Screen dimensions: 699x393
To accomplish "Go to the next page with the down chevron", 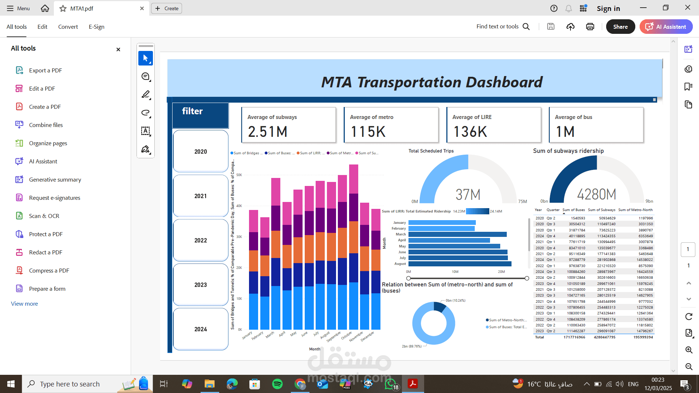I will click(689, 299).
